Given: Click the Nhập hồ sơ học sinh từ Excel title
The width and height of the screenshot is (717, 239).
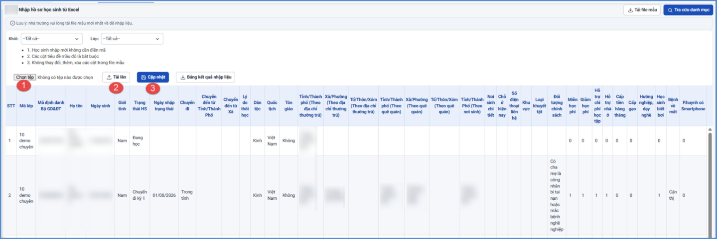Looking at the screenshot, I should [x=49, y=9].
